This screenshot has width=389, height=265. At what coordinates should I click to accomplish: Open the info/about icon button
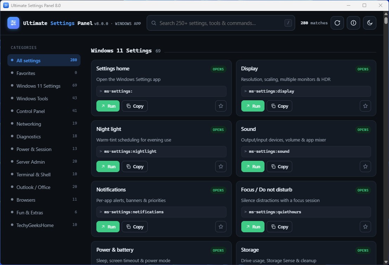tap(353, 23)
